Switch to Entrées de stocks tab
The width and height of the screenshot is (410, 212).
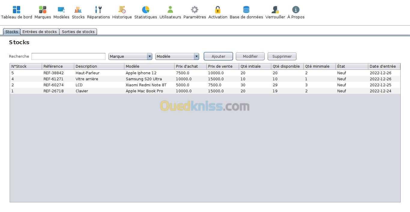coord(40,32)
